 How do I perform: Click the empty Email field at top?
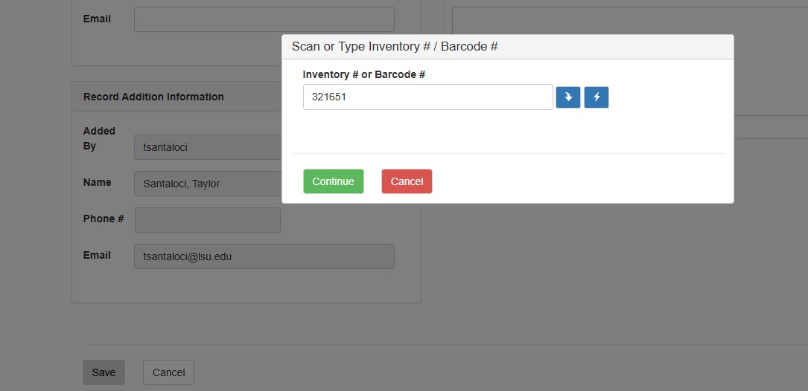click(264, 19)
